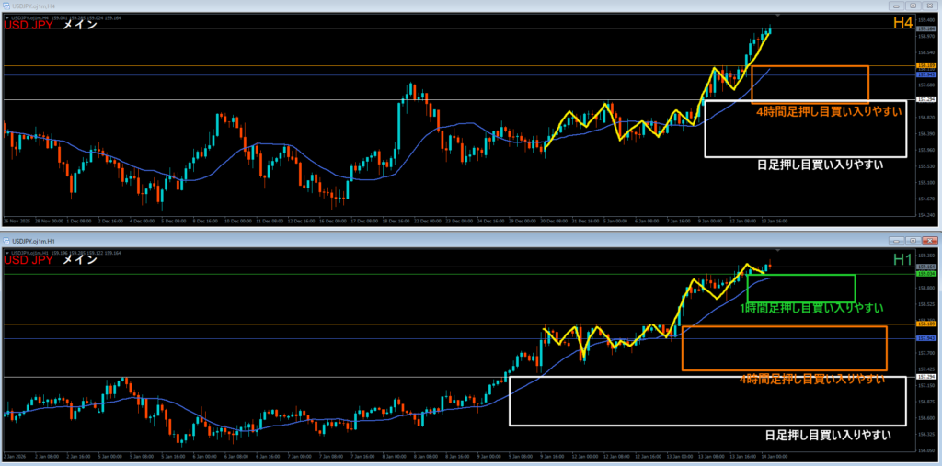Click the orange 158.189 price tag in H4 chart
This screenshot has width=942, height=466.
(x=925, y=65)
